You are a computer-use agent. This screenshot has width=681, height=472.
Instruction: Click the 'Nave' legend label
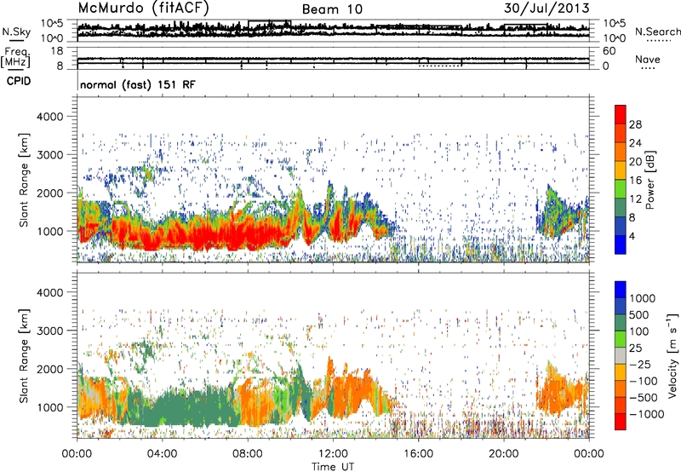648,59
